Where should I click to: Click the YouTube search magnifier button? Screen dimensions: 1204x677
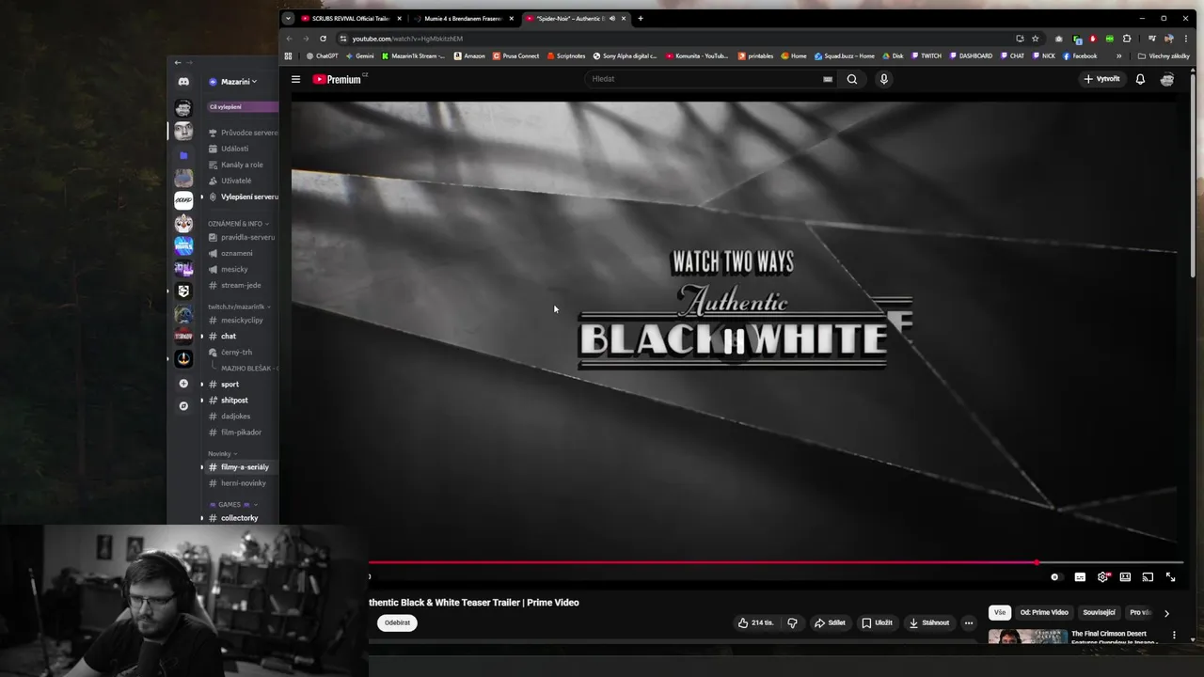(851, 79)
